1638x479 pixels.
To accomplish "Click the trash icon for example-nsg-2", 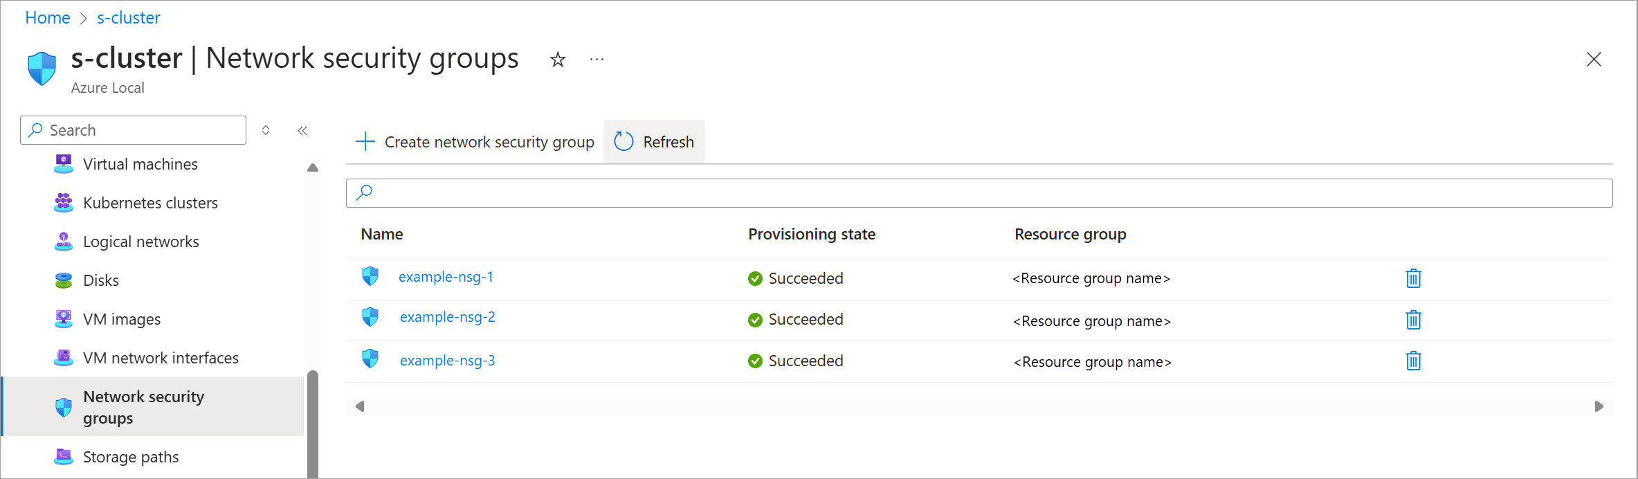I will pos(1413,320).
